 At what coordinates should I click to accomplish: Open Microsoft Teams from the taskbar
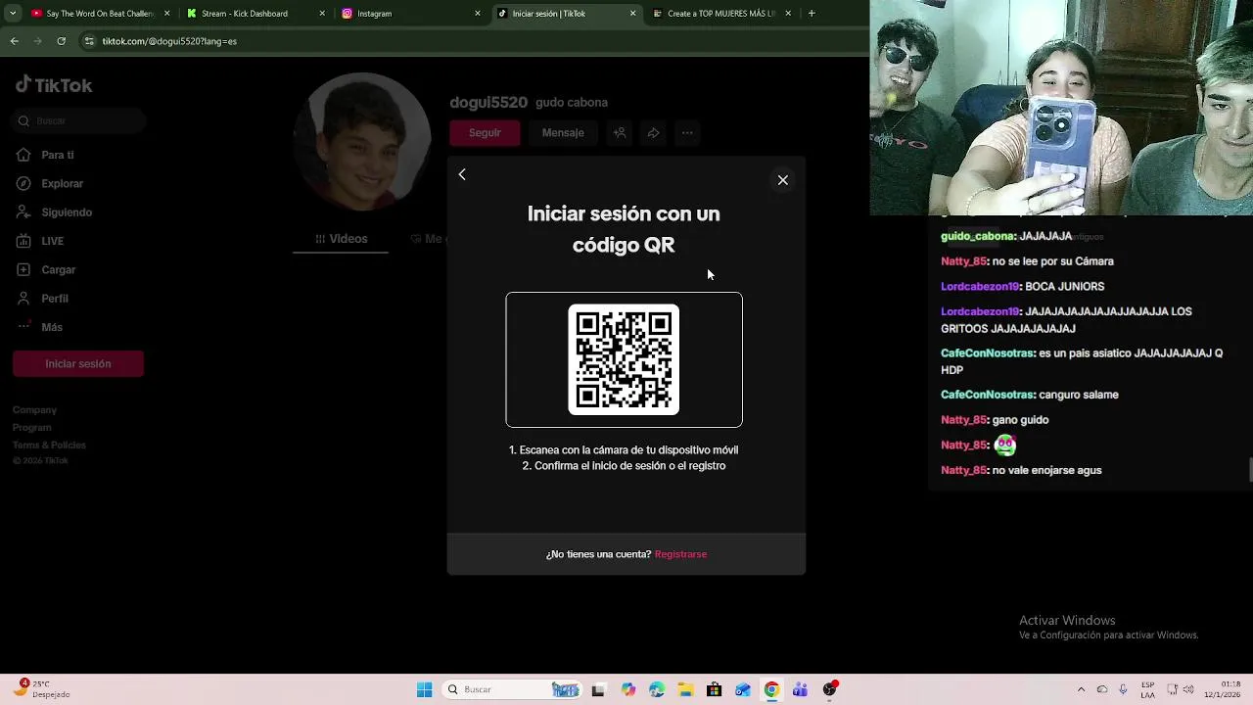[800, 689]
